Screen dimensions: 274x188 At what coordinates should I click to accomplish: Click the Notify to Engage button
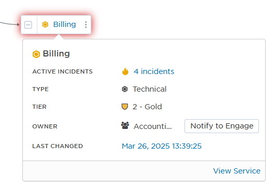(222, 126)
